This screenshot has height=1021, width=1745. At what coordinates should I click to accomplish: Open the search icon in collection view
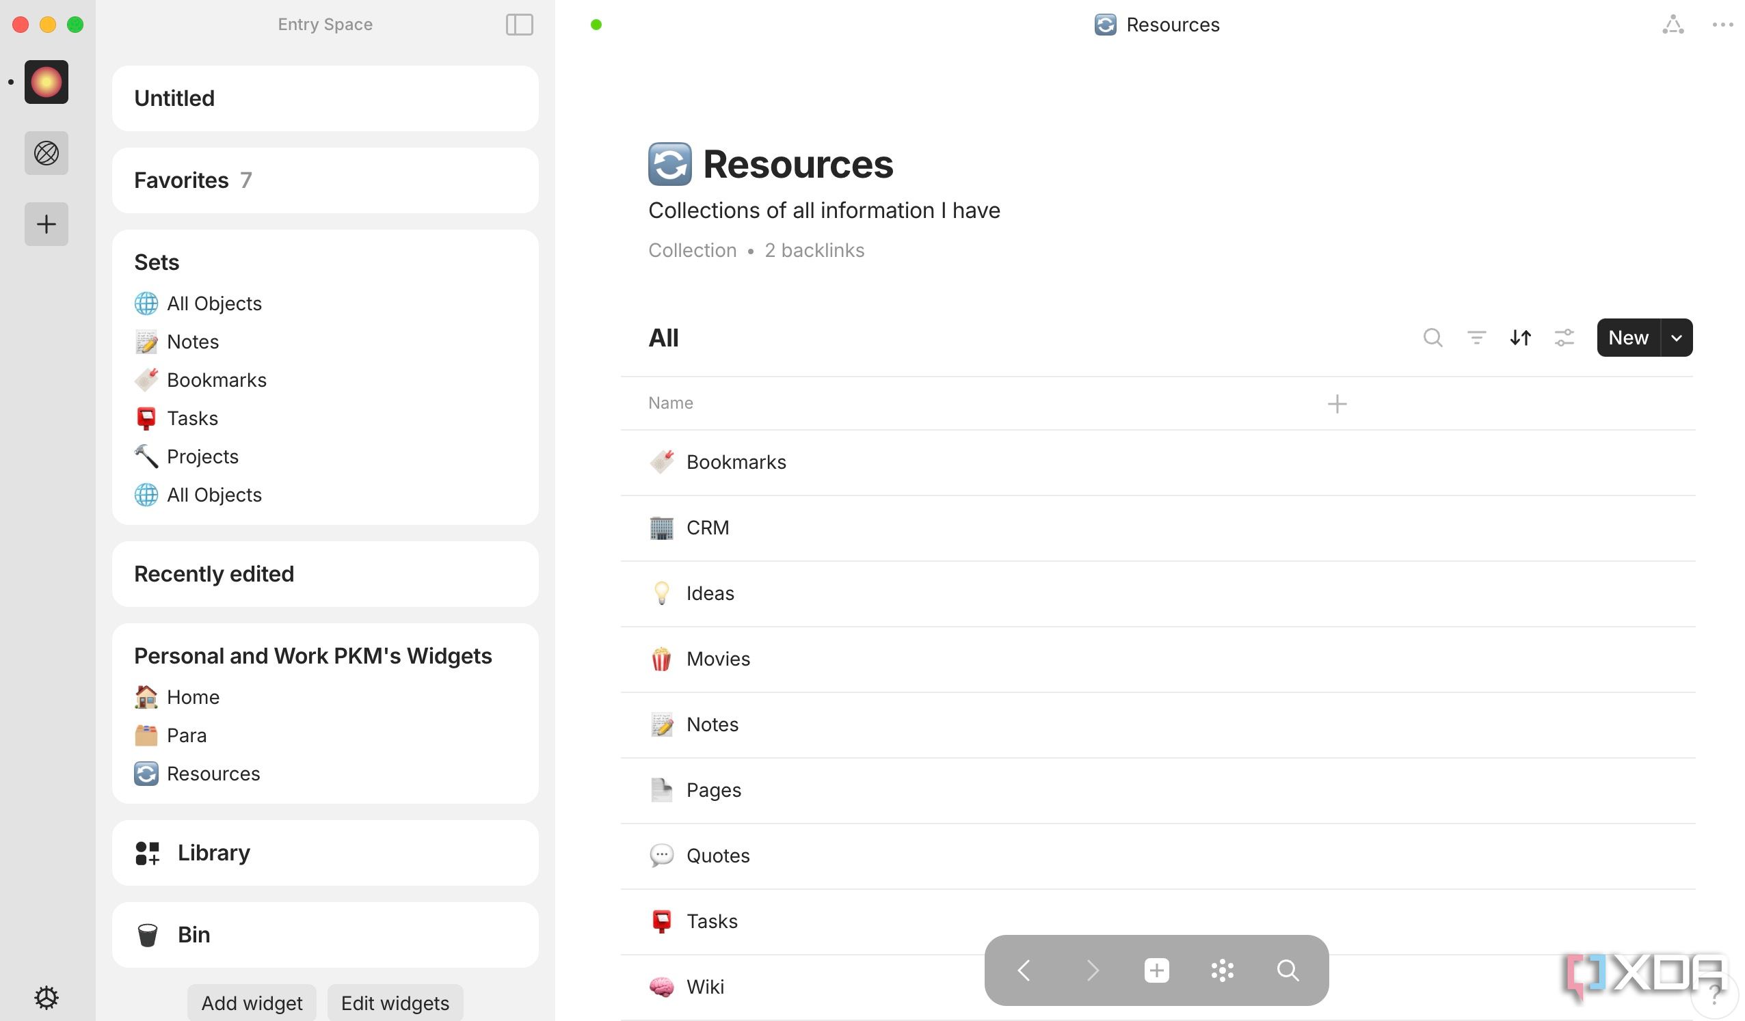tap(1434, 338)
